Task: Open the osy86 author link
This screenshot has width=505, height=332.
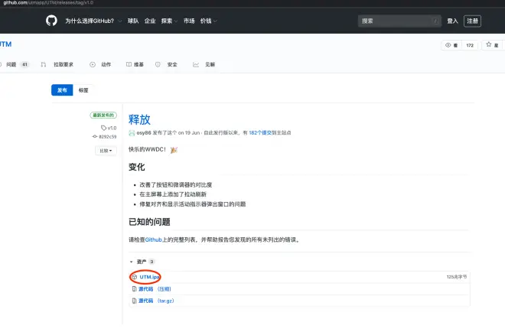Action: 144,132
